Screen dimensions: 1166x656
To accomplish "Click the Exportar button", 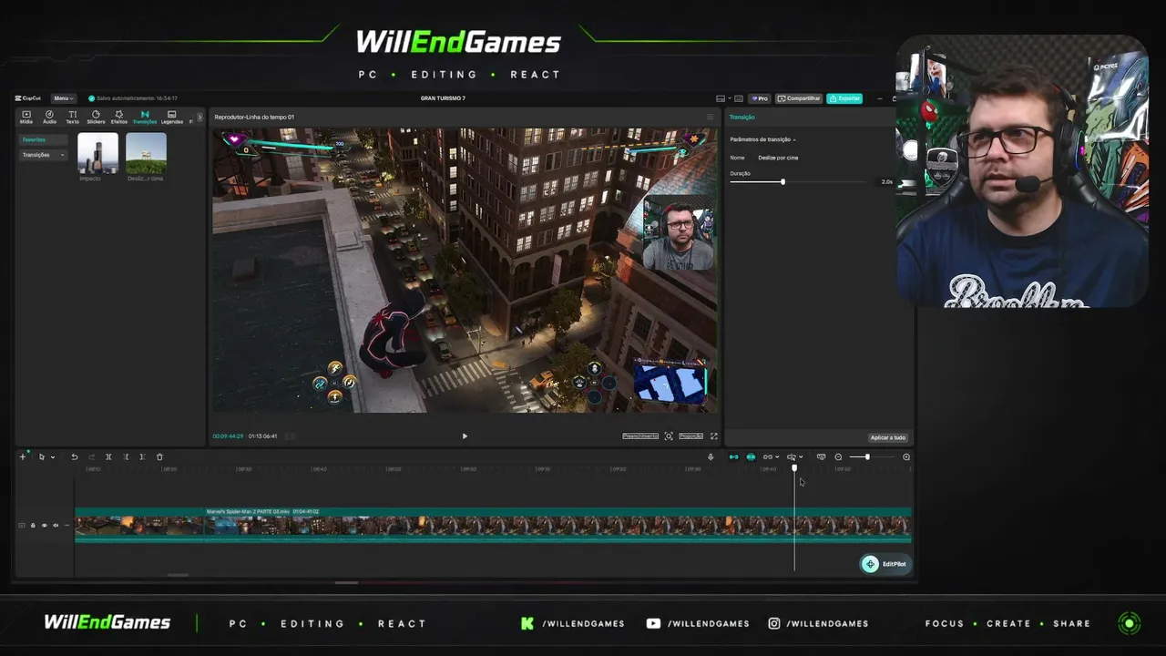I will point(844,98).
